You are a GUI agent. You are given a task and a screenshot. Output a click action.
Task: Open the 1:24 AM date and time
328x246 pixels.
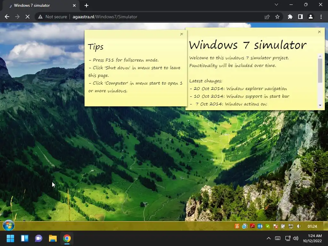click(x=312, y=238)
